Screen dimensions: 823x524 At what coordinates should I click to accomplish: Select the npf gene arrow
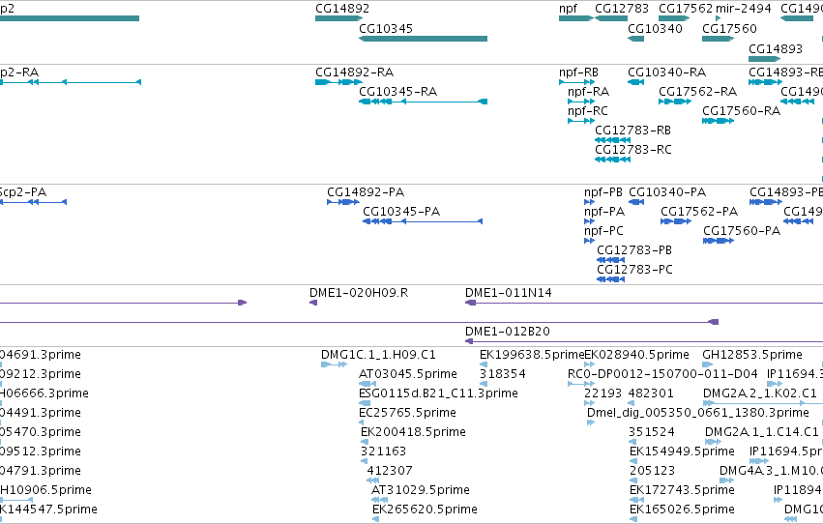point(575,18)
